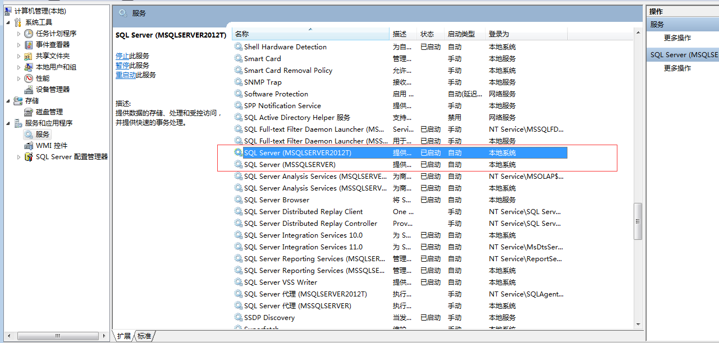Open 更多操作 under SQL Server section
The image size is (719, 343).
point(677,68)
